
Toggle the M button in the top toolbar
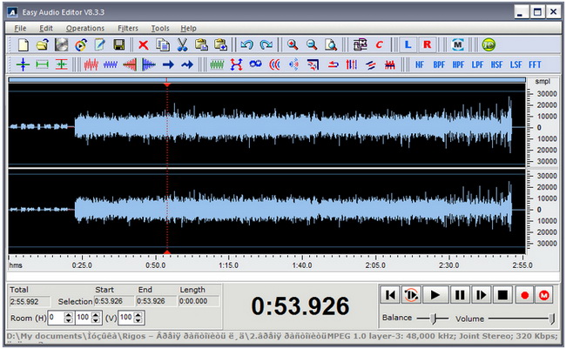pyautogui.click(x=458, y=44)
